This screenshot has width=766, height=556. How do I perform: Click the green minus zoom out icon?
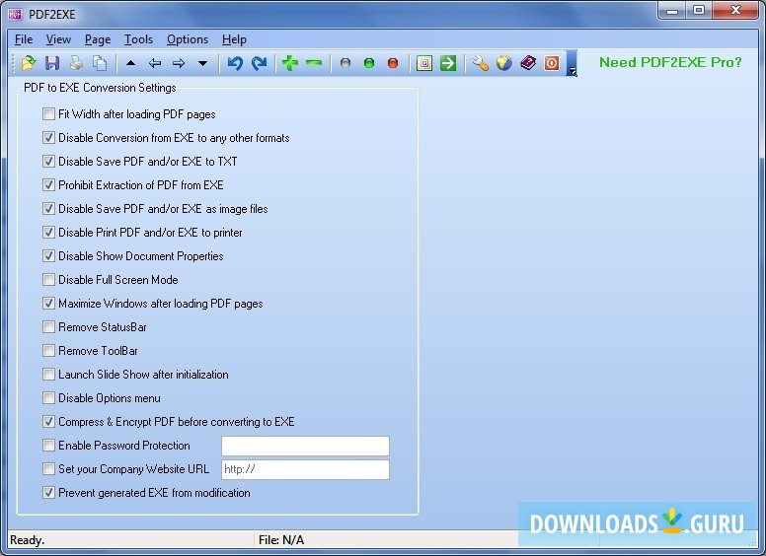click(314, 63)
